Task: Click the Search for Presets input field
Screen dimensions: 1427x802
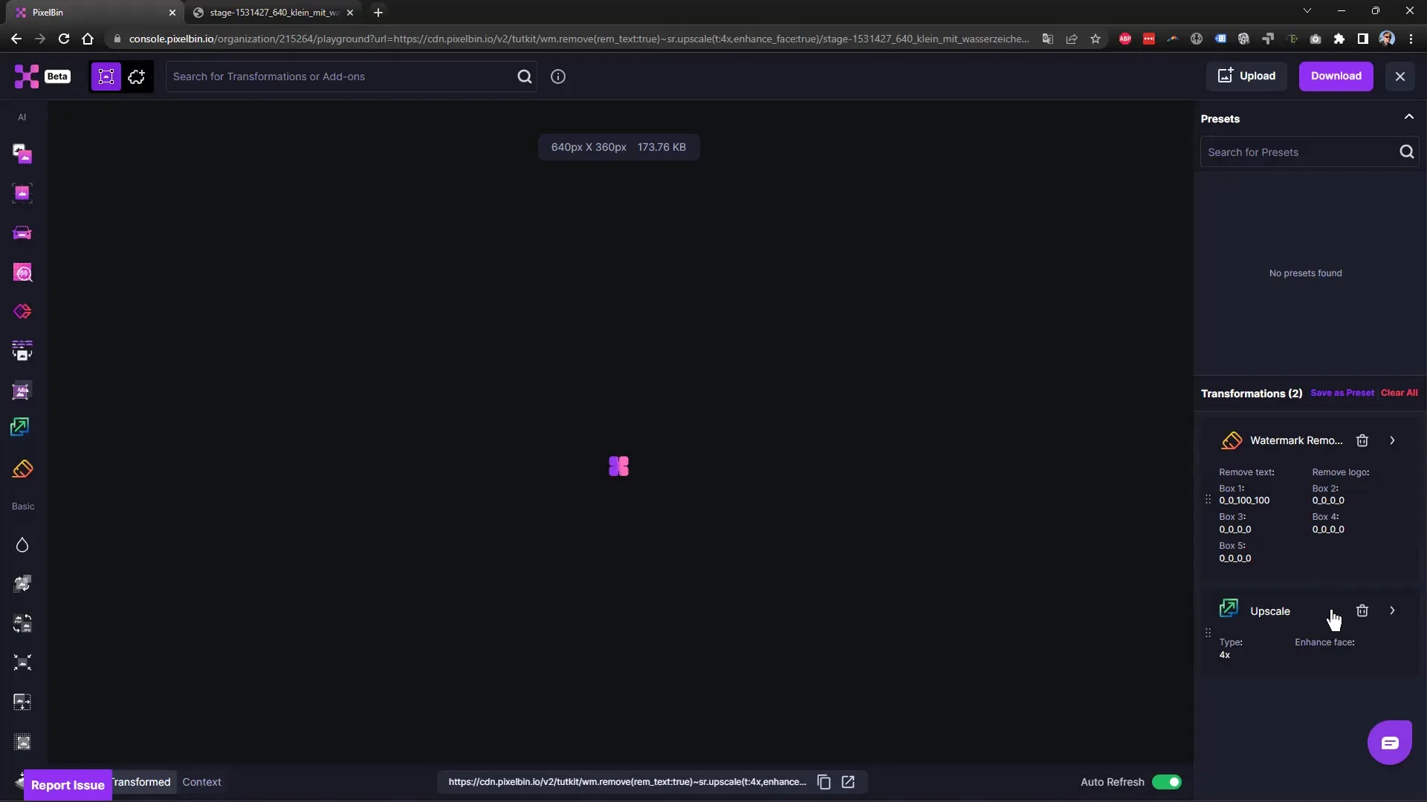Action: 1298,151
